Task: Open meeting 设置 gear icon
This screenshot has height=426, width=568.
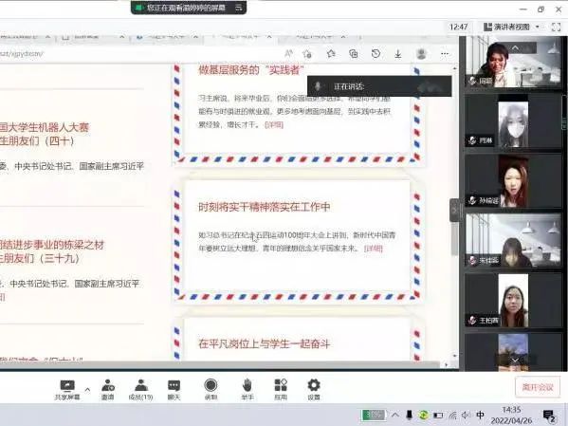Action: [314, 390]
